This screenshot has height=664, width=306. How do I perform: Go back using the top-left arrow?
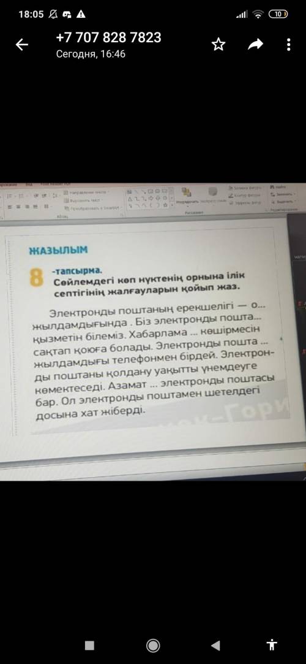point(22,45)
